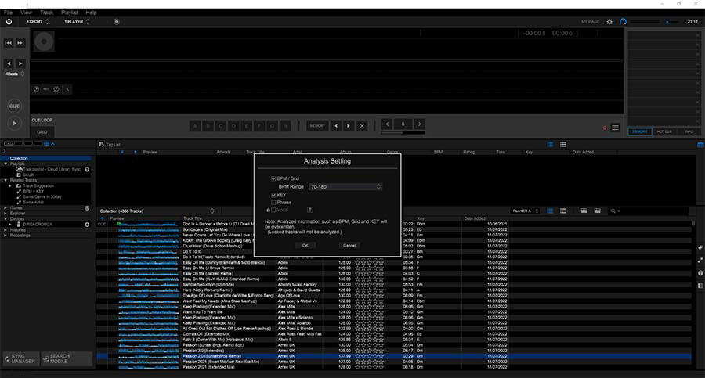Viewport: 705px width, 378px height.
Task: Click the blue headphones icon
Action: click(x=624, y=22)
